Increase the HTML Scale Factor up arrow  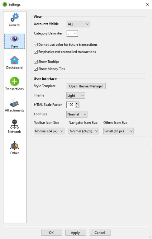pos(77,103)
